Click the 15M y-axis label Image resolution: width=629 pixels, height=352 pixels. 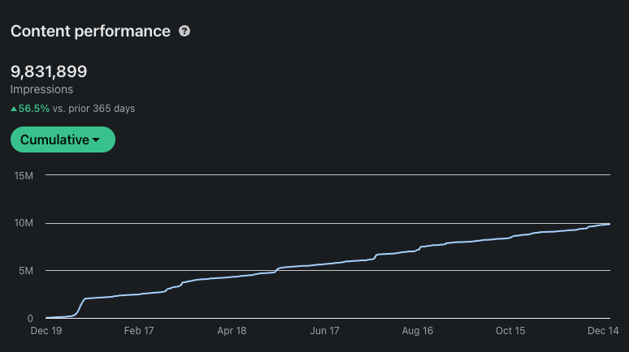tap(22, 175)
